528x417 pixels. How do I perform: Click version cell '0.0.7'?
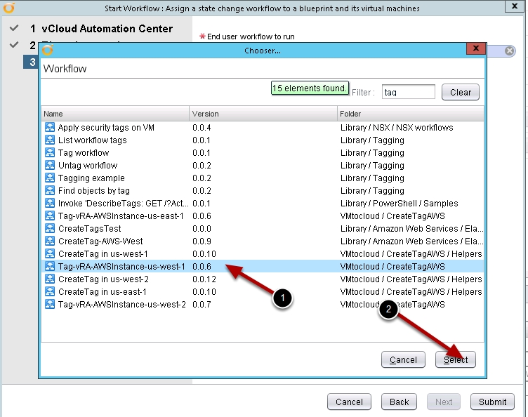[202, 305]
